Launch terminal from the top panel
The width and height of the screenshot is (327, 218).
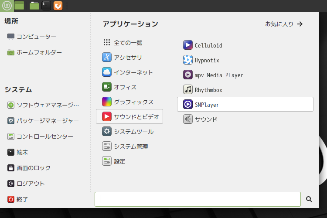(46, 6)
